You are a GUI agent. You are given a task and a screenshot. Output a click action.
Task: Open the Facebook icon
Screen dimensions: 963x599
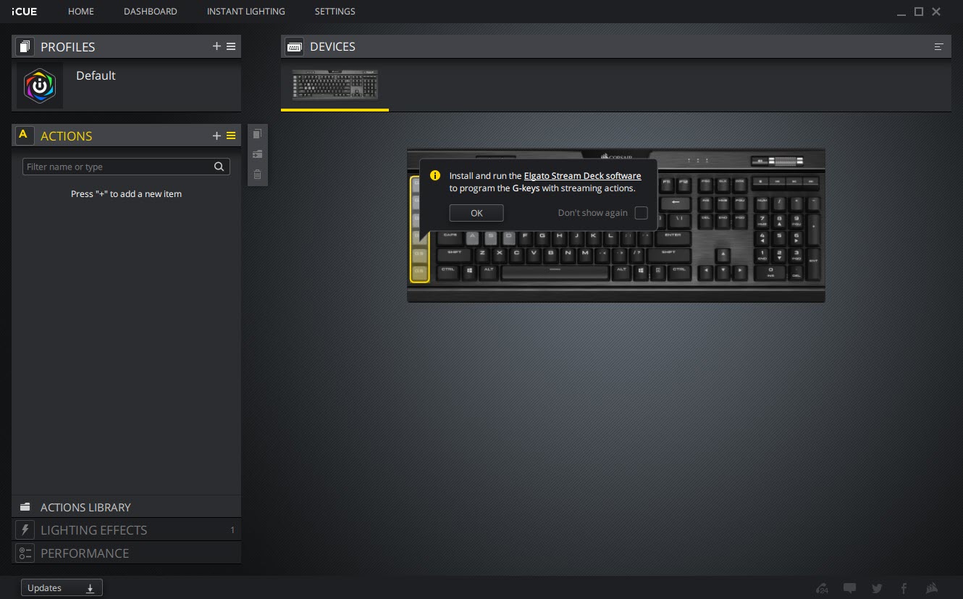[904, 588]
